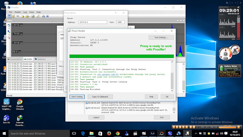Open Microsoft Edge from the taskbar
Screen dimensions: 243x137
click(83, 134)
